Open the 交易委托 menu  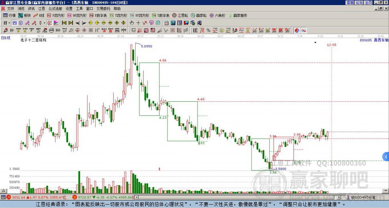(103, 9)
